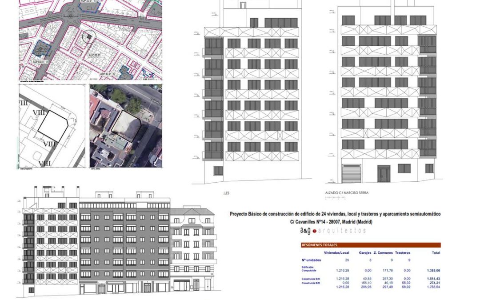Select the Edificable Computable row label
Image resolution: width=480 pixels, height=300 pixels.
click(x=309, y=268)
